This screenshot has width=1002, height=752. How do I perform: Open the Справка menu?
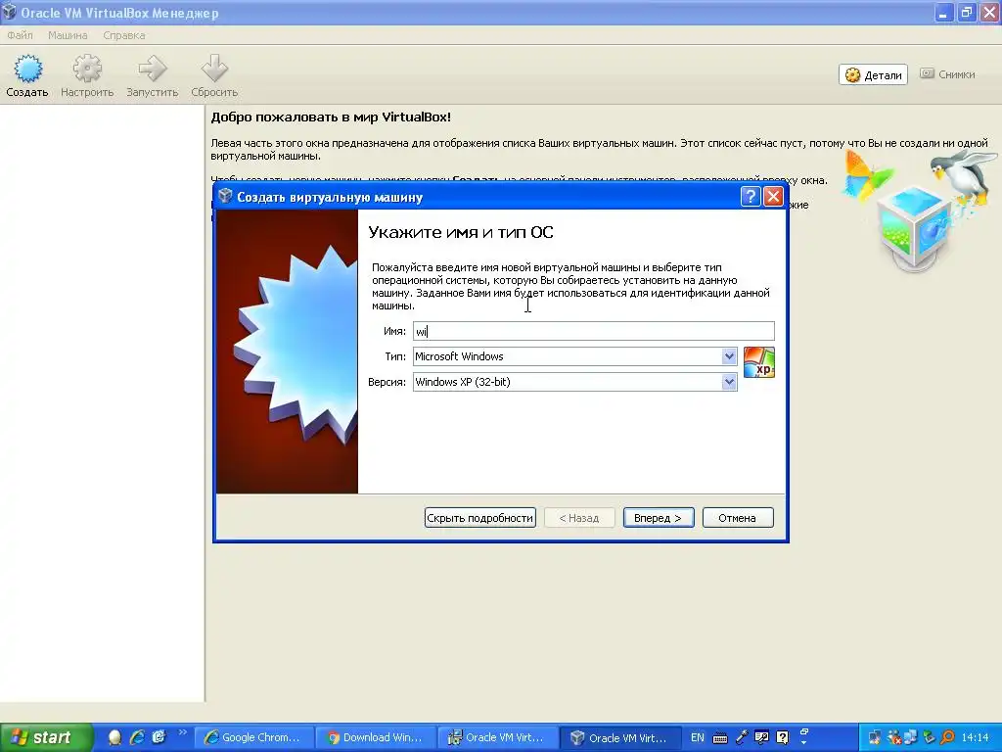point(124,35)
